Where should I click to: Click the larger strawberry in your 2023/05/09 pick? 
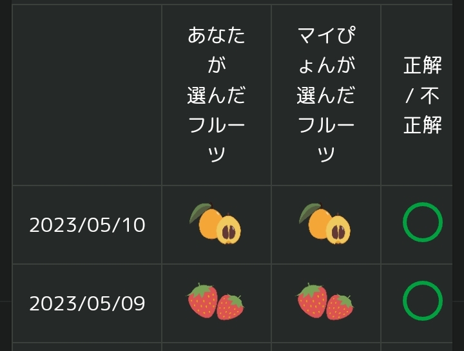(202, 301)
